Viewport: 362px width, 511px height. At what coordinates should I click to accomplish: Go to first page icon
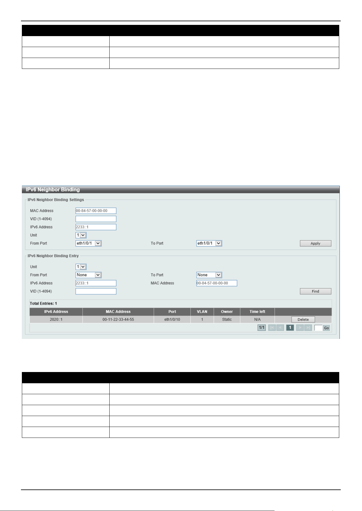[x=272, y=328]
